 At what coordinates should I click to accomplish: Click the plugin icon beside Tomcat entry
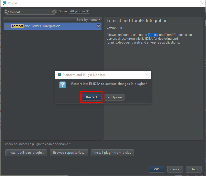tap(7, 26)
